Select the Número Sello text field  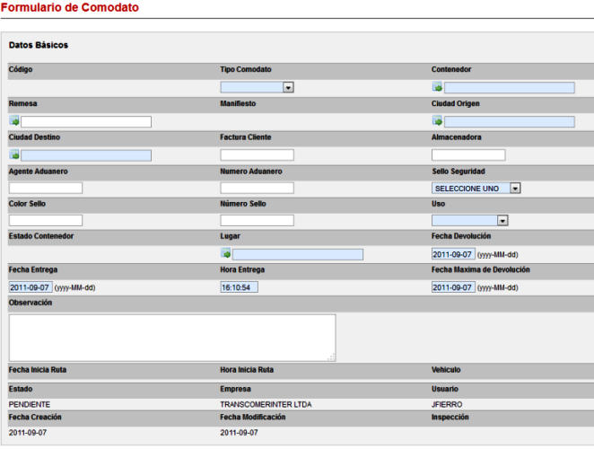tap(257, 221)
